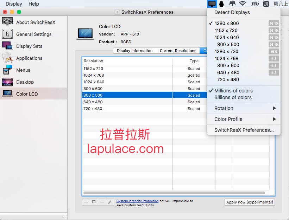Check the battery charging status icon
Screen dimensions: 289x220
[255, 4]
